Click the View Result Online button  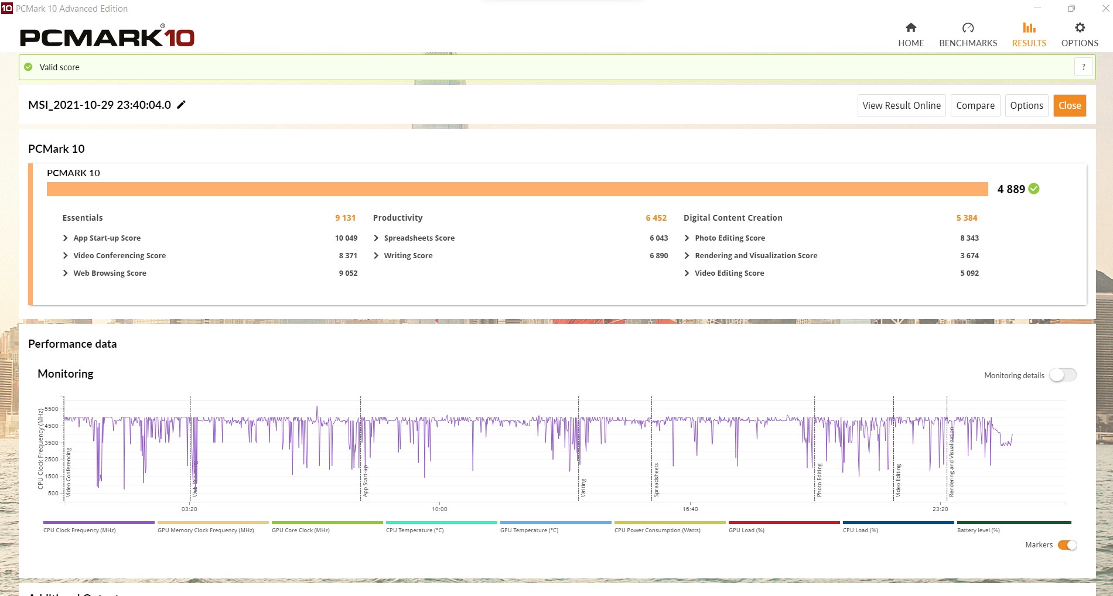click(x=901, y=105)
